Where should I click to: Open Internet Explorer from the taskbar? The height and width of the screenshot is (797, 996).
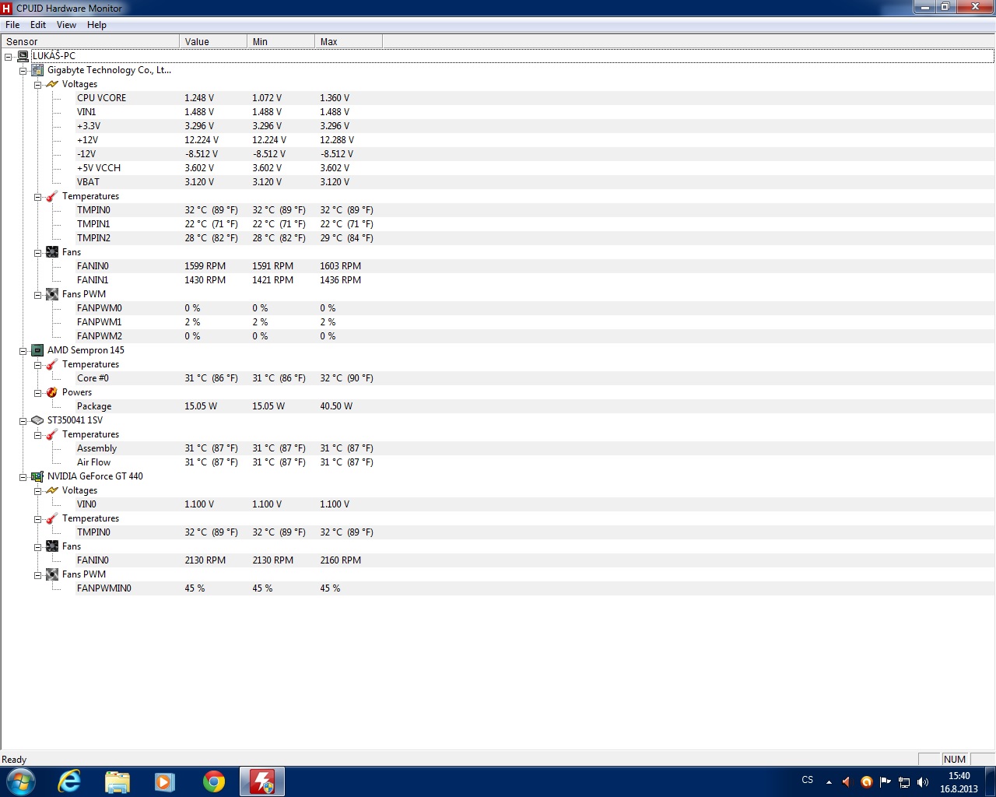tap(70, 781)
